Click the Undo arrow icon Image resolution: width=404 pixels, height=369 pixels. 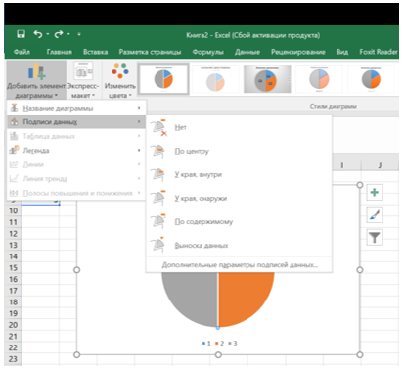tap(38, 34)
